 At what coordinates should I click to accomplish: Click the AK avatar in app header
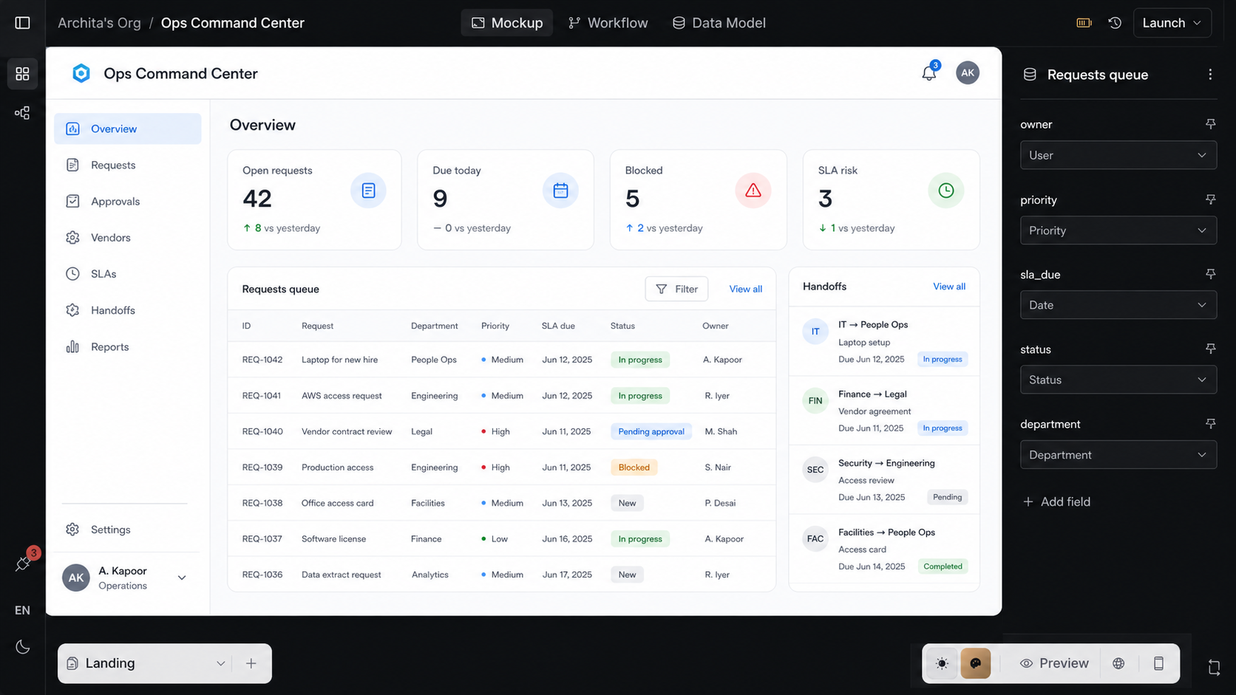[967, 72]
